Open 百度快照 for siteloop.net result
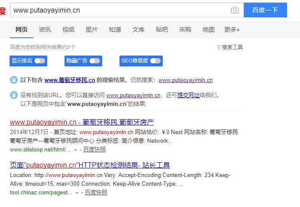This screenshot has height=207, width=300. coord(94,150)
